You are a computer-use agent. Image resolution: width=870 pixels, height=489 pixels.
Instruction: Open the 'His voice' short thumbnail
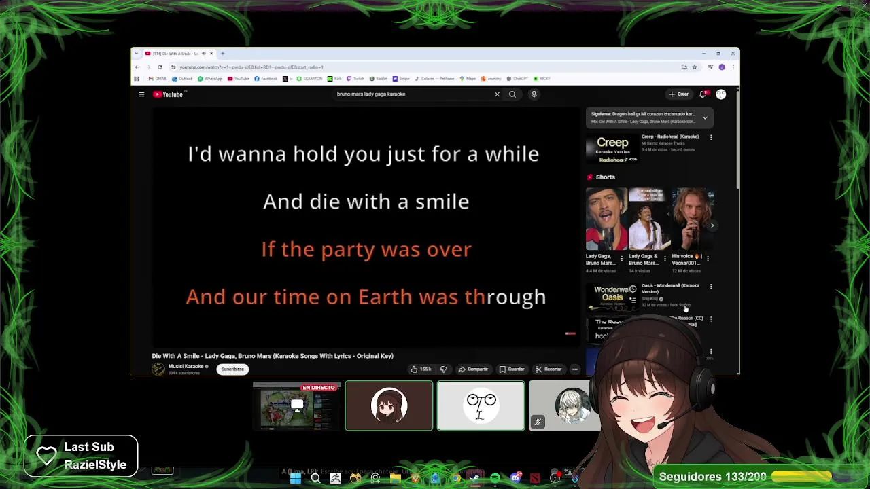[x=693, y=220]
